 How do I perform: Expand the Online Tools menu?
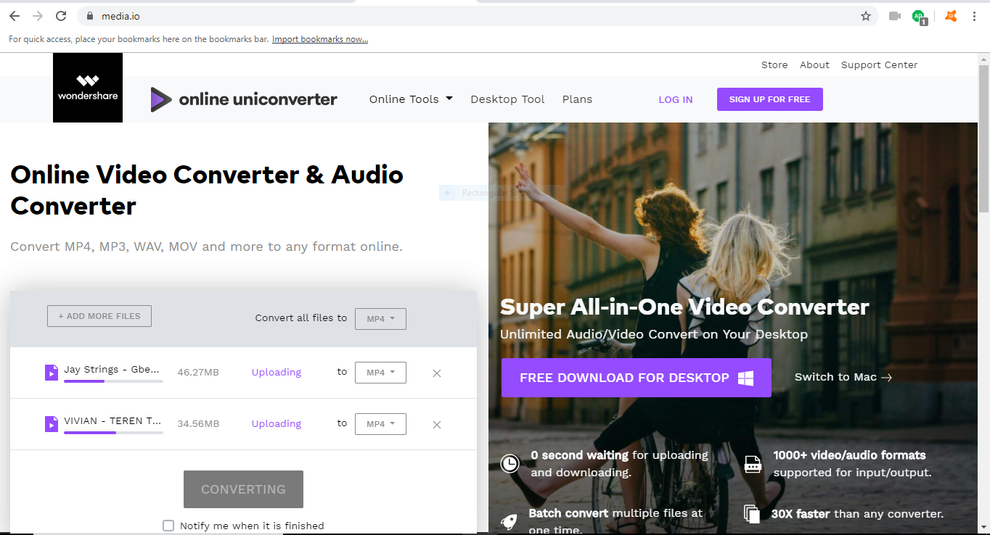click(x=411, y=99)
